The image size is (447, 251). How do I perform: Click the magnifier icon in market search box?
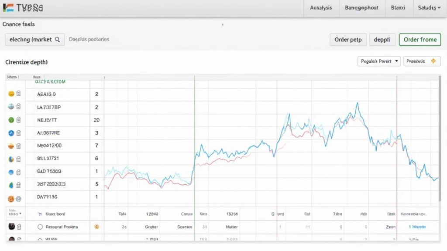[57, 39]
